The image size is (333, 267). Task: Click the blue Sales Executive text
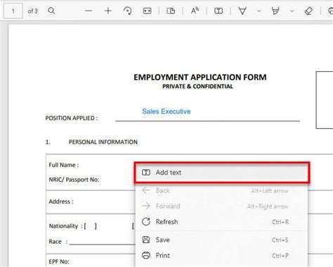[x=166, y=111]
